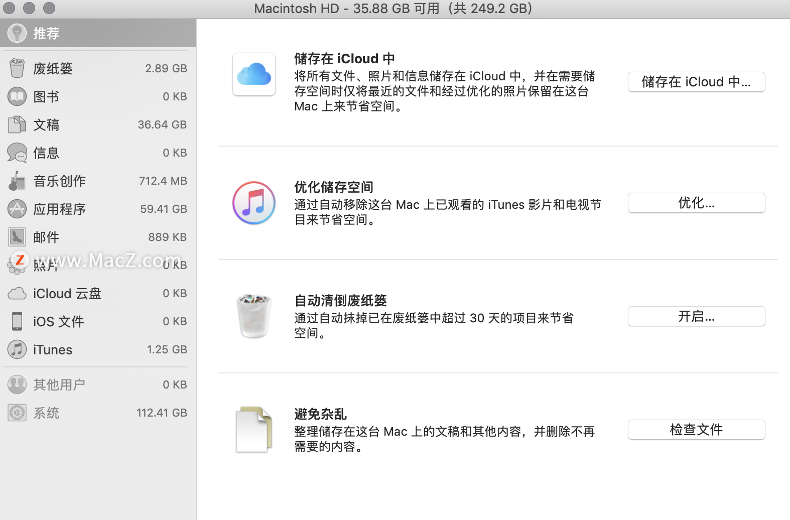Click the 自动清倒废纸篓 heading

click(x=340, y=301)
